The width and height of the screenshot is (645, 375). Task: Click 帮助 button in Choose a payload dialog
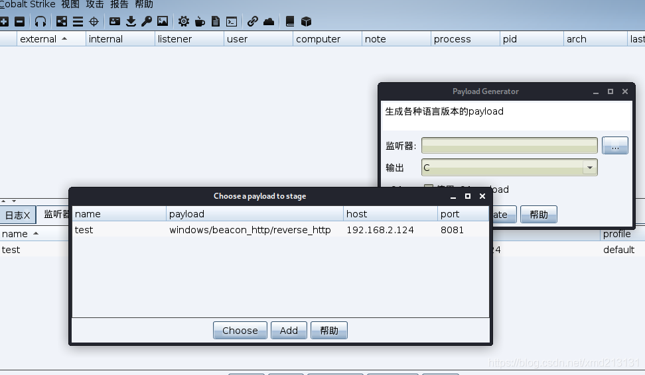point(329,330)
